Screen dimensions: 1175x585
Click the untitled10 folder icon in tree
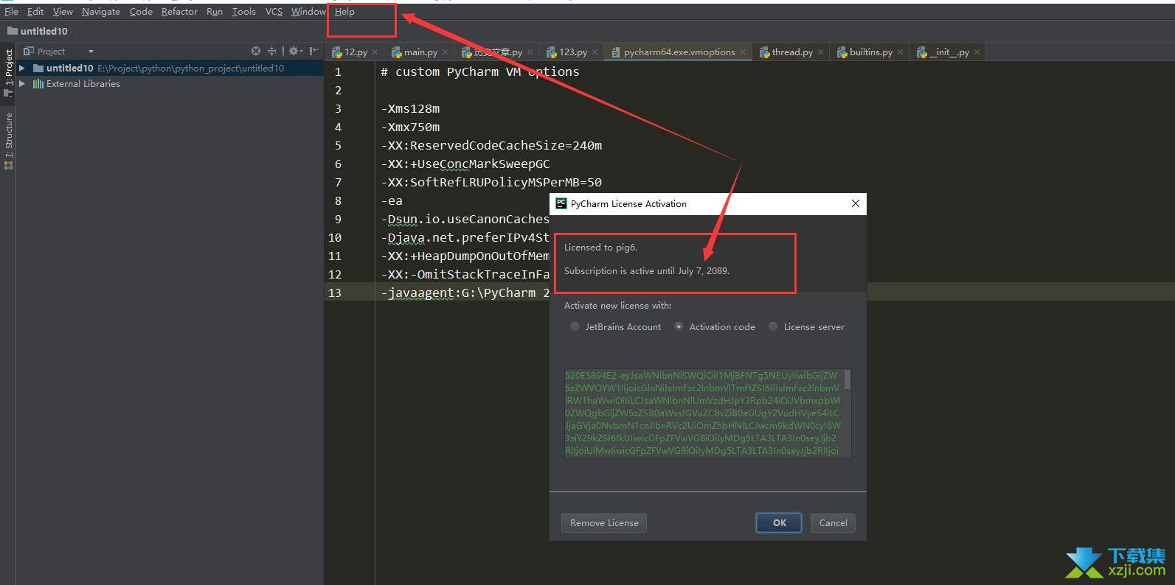tap(38, 68)
